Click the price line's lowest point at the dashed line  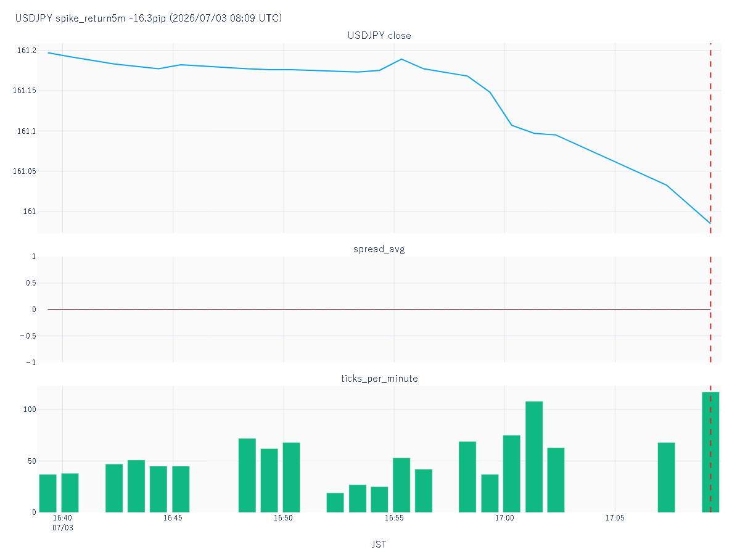[x=710, y=223]
